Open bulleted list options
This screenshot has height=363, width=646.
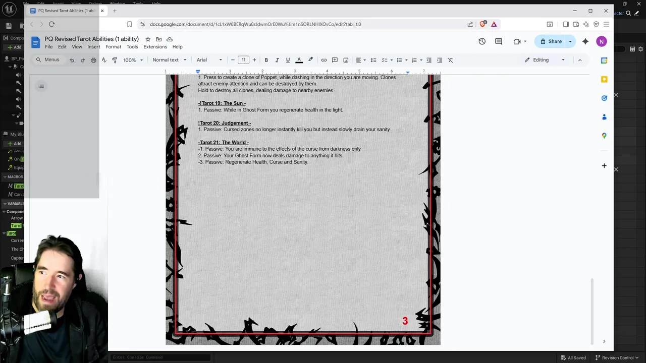coord(401,60)
